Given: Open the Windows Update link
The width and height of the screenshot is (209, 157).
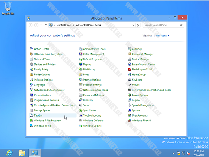Looking at the screenshot, I should pos(92,126).
